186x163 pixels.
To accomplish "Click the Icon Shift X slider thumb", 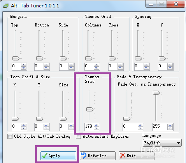I will pos(15,119).
